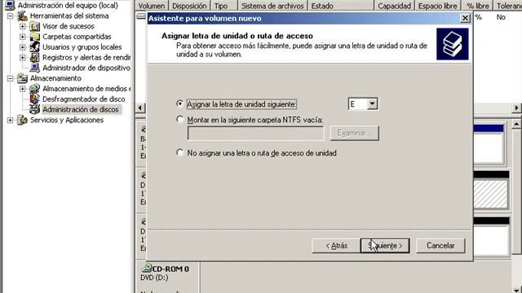Click the NTFS folder path input field
Image resolution: width=522 pixels, height=293 pixels.
255,133
